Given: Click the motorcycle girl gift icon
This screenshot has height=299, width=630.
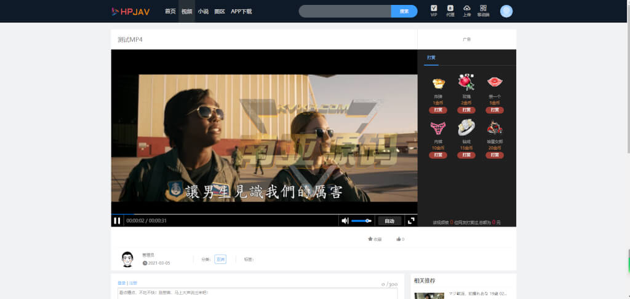Looking at the screenshot, I should (495, 128).
